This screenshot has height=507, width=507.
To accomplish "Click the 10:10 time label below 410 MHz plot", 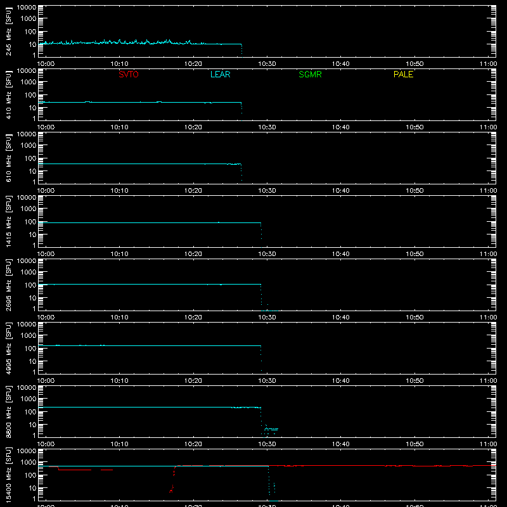I will [x=119, y=127].
